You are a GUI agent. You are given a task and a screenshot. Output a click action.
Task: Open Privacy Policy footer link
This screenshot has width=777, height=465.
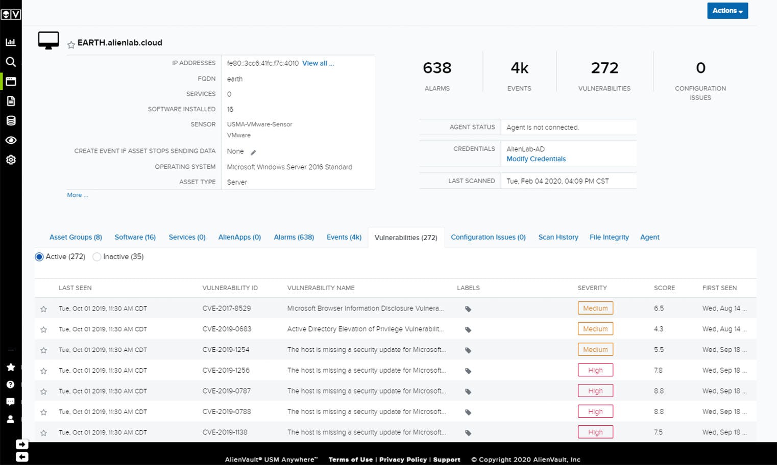403,459
